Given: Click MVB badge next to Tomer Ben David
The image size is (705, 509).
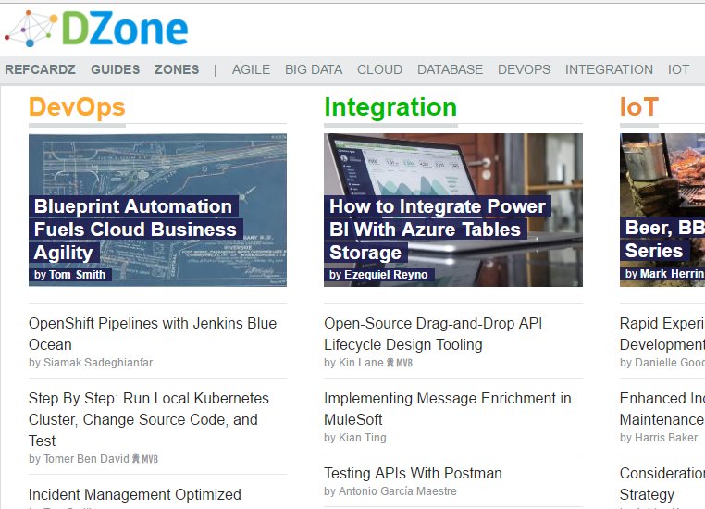Looking at the screenshot, I should point(145,459).
